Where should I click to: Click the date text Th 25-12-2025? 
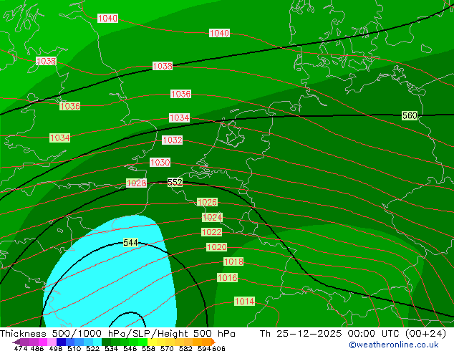(x=301, y=334)
